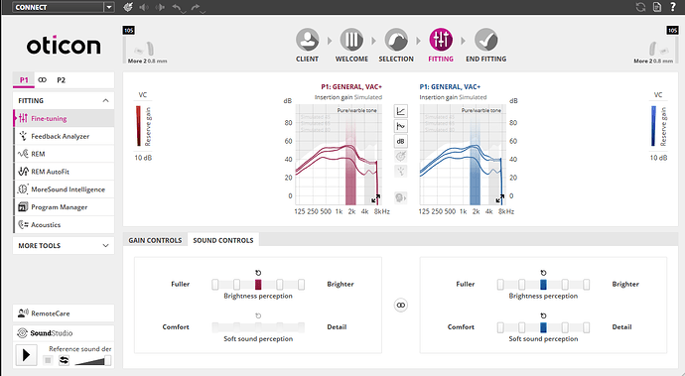Switch to the P2 program tab

(62, 80)
